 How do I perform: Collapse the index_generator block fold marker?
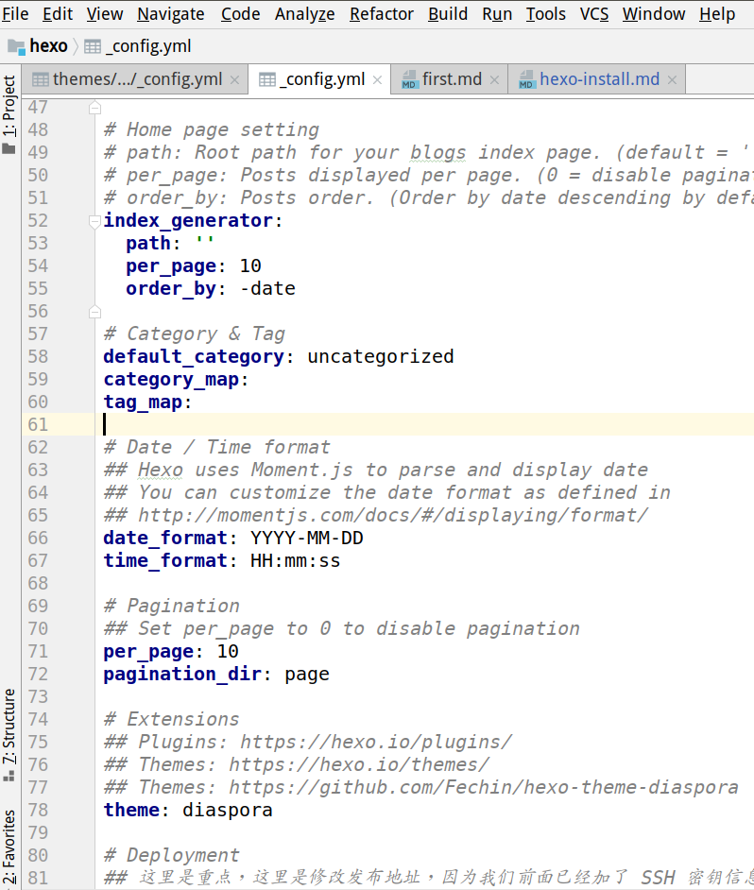click(94, 221)
